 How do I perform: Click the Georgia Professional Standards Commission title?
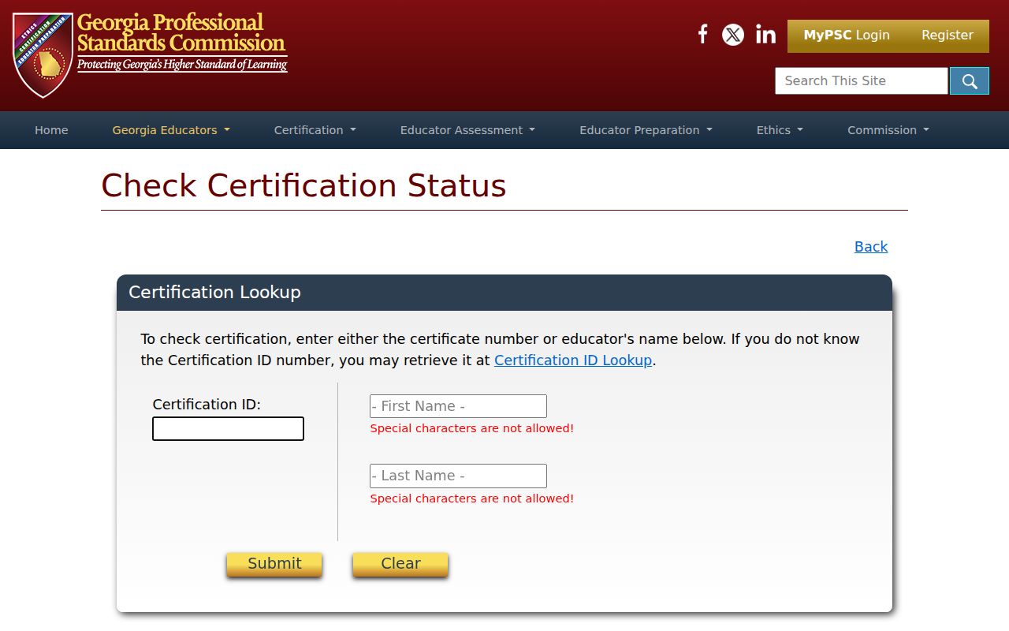(x=181, y=32)
